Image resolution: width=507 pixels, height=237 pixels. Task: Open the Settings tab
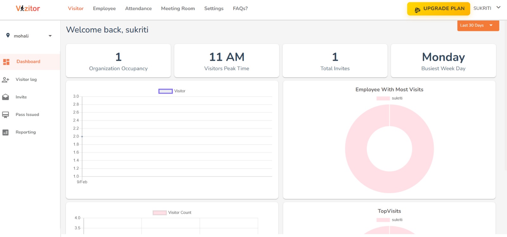(214, 9)
